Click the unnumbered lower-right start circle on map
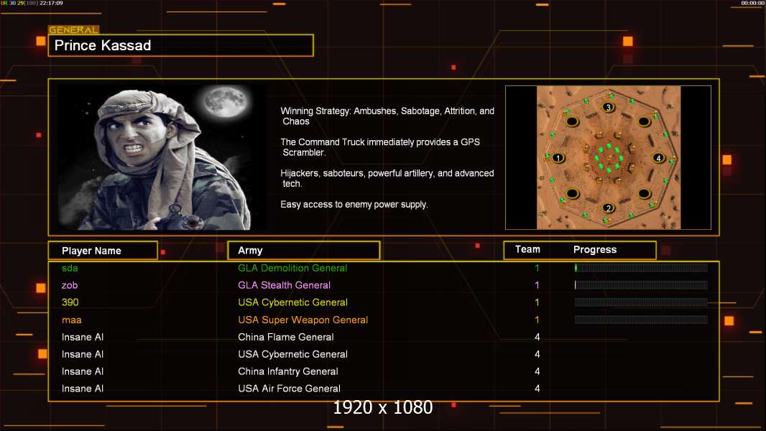 [x=644, y=194]
